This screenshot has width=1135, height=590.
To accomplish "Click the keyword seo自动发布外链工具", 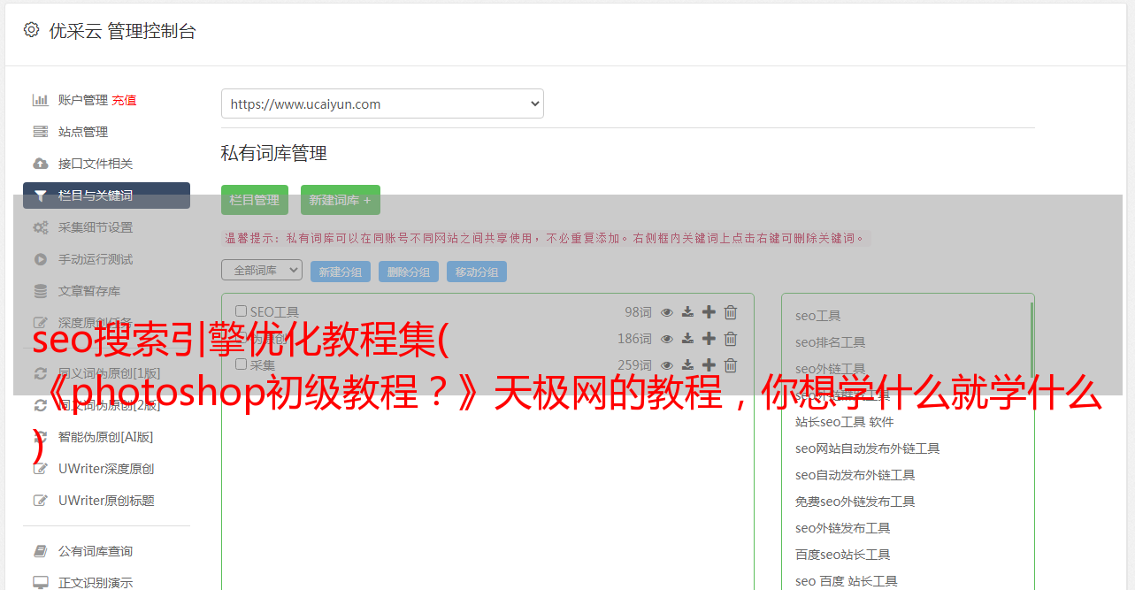I will tap(855, 475).
